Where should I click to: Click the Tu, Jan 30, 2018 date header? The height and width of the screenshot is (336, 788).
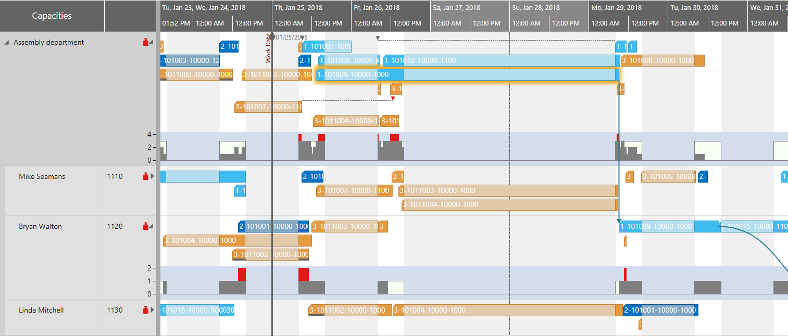(x=694, y=8)
